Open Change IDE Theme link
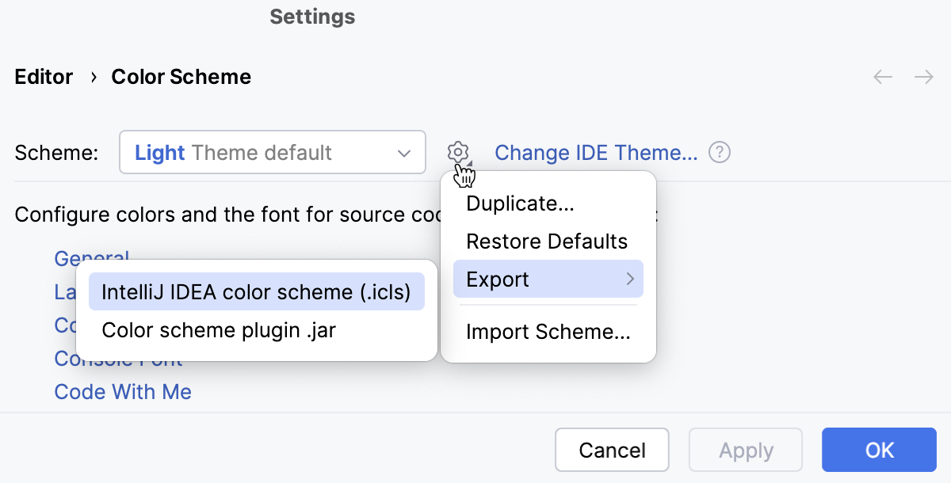951x483 pixels. tap(596, 152)
